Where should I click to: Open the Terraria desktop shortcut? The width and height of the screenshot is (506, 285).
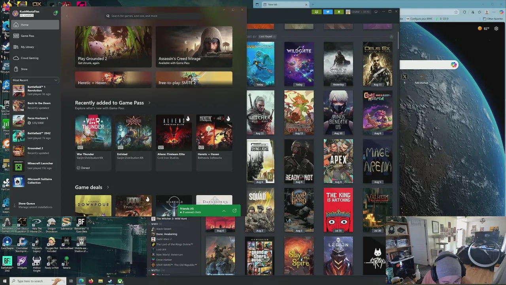point(66,262)
